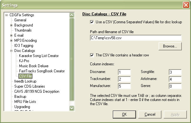Open Thumbnails settings page
The image size is (191, 123).
(23, 30)
